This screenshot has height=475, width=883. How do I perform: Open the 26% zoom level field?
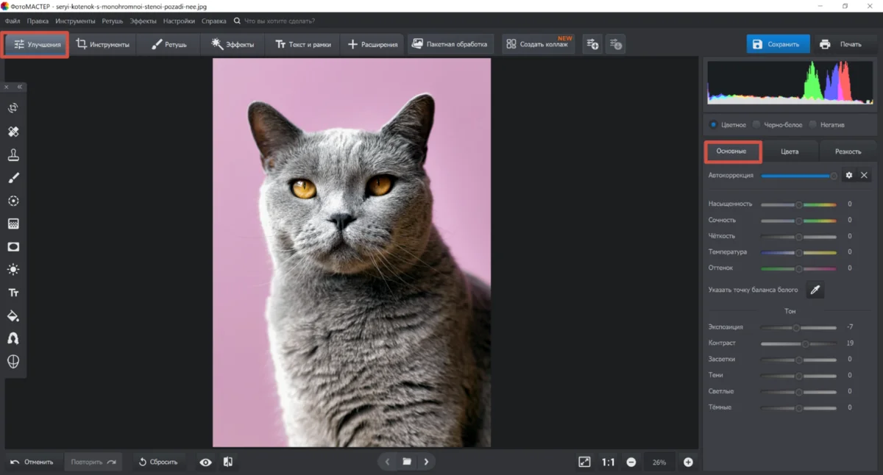tap(659, 462)
